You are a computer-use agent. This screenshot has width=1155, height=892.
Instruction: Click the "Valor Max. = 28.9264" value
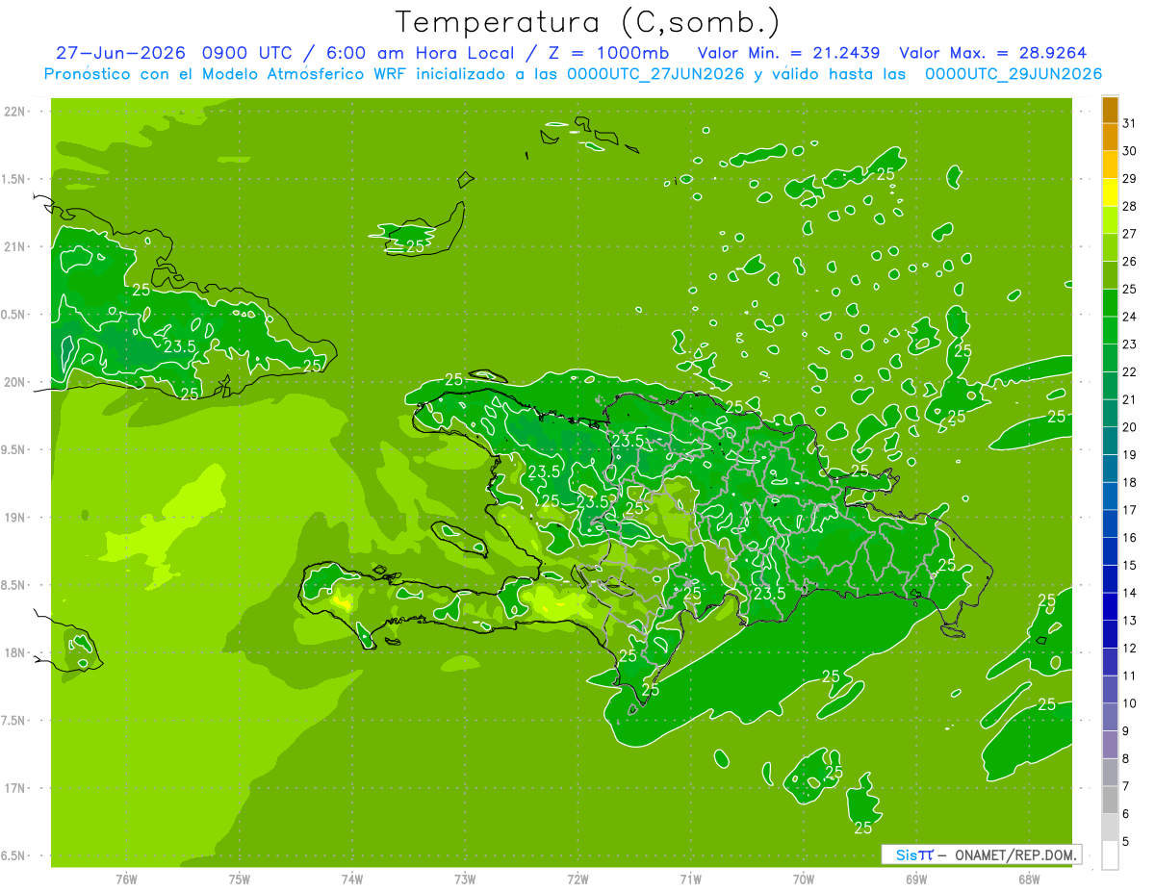click(x=992, y=53)
